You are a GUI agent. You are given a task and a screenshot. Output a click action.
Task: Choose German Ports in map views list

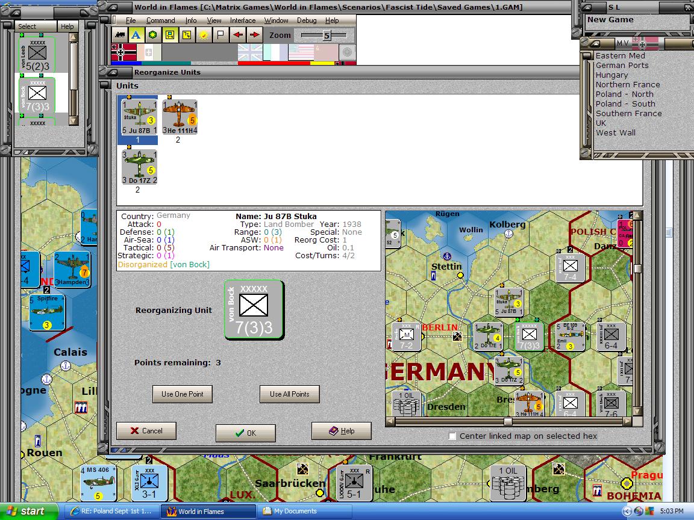[622, 66]
